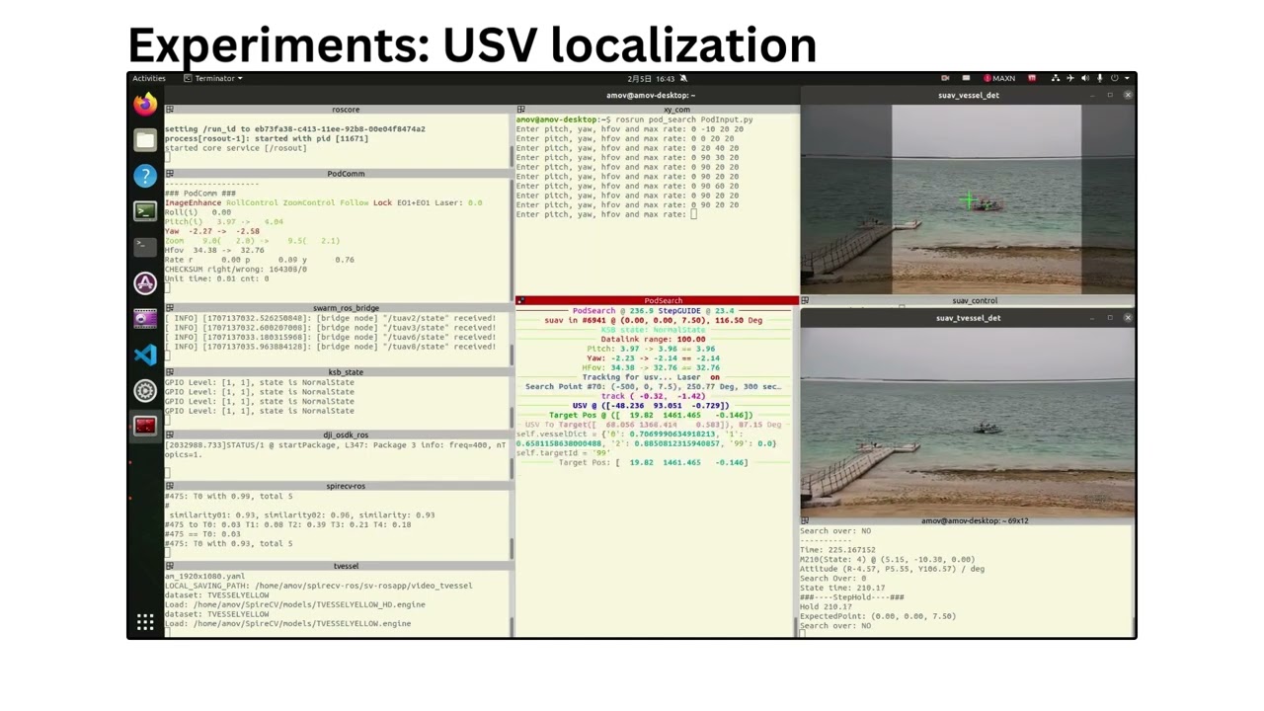The height and width of the screenshot is (711, 1264).
Task: Open the Activities overview
Action: click(x=149, y=78)
